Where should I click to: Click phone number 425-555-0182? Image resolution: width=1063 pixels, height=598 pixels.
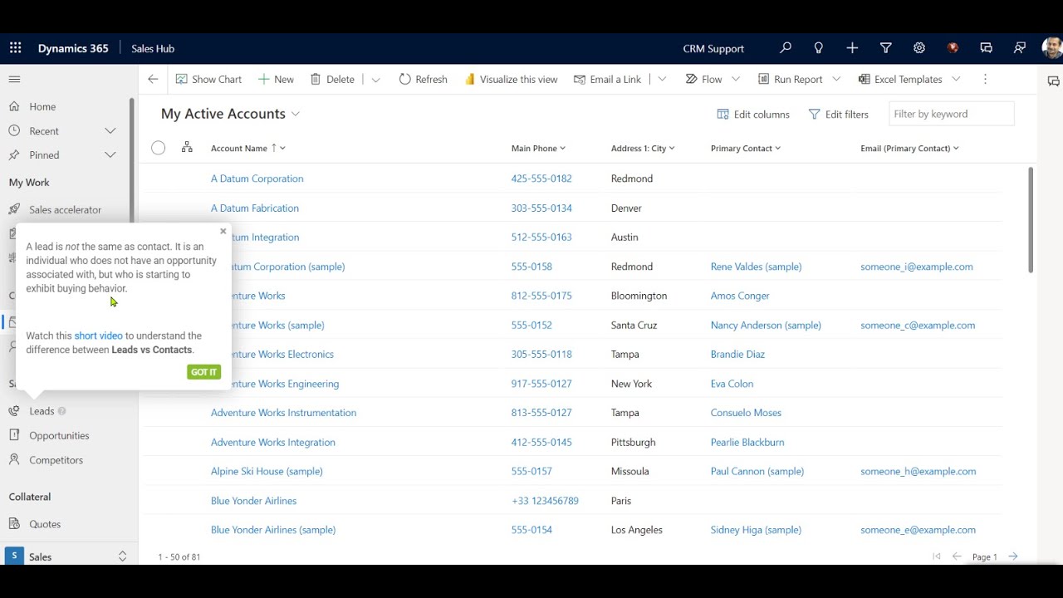tap(541, 179)
